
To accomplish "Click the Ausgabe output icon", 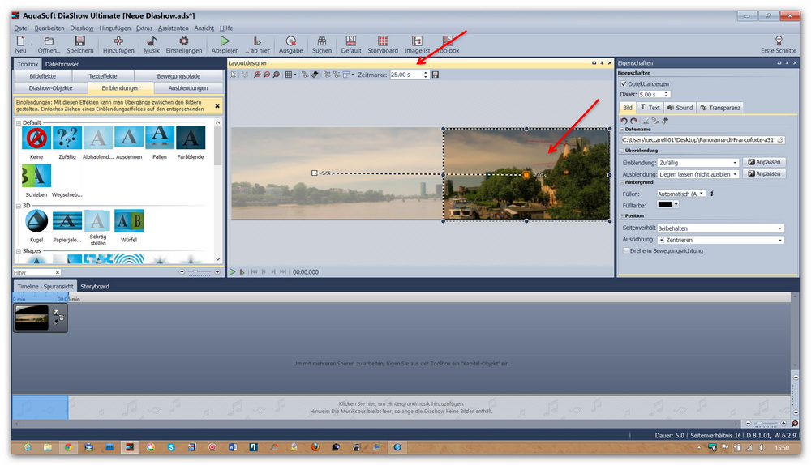I will click(x=290, y=41).
